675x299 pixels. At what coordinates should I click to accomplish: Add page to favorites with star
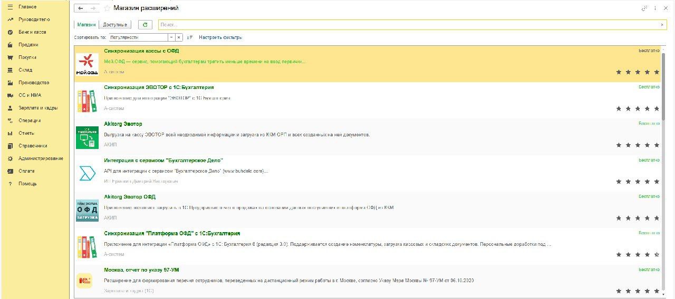tap(108, 8)
